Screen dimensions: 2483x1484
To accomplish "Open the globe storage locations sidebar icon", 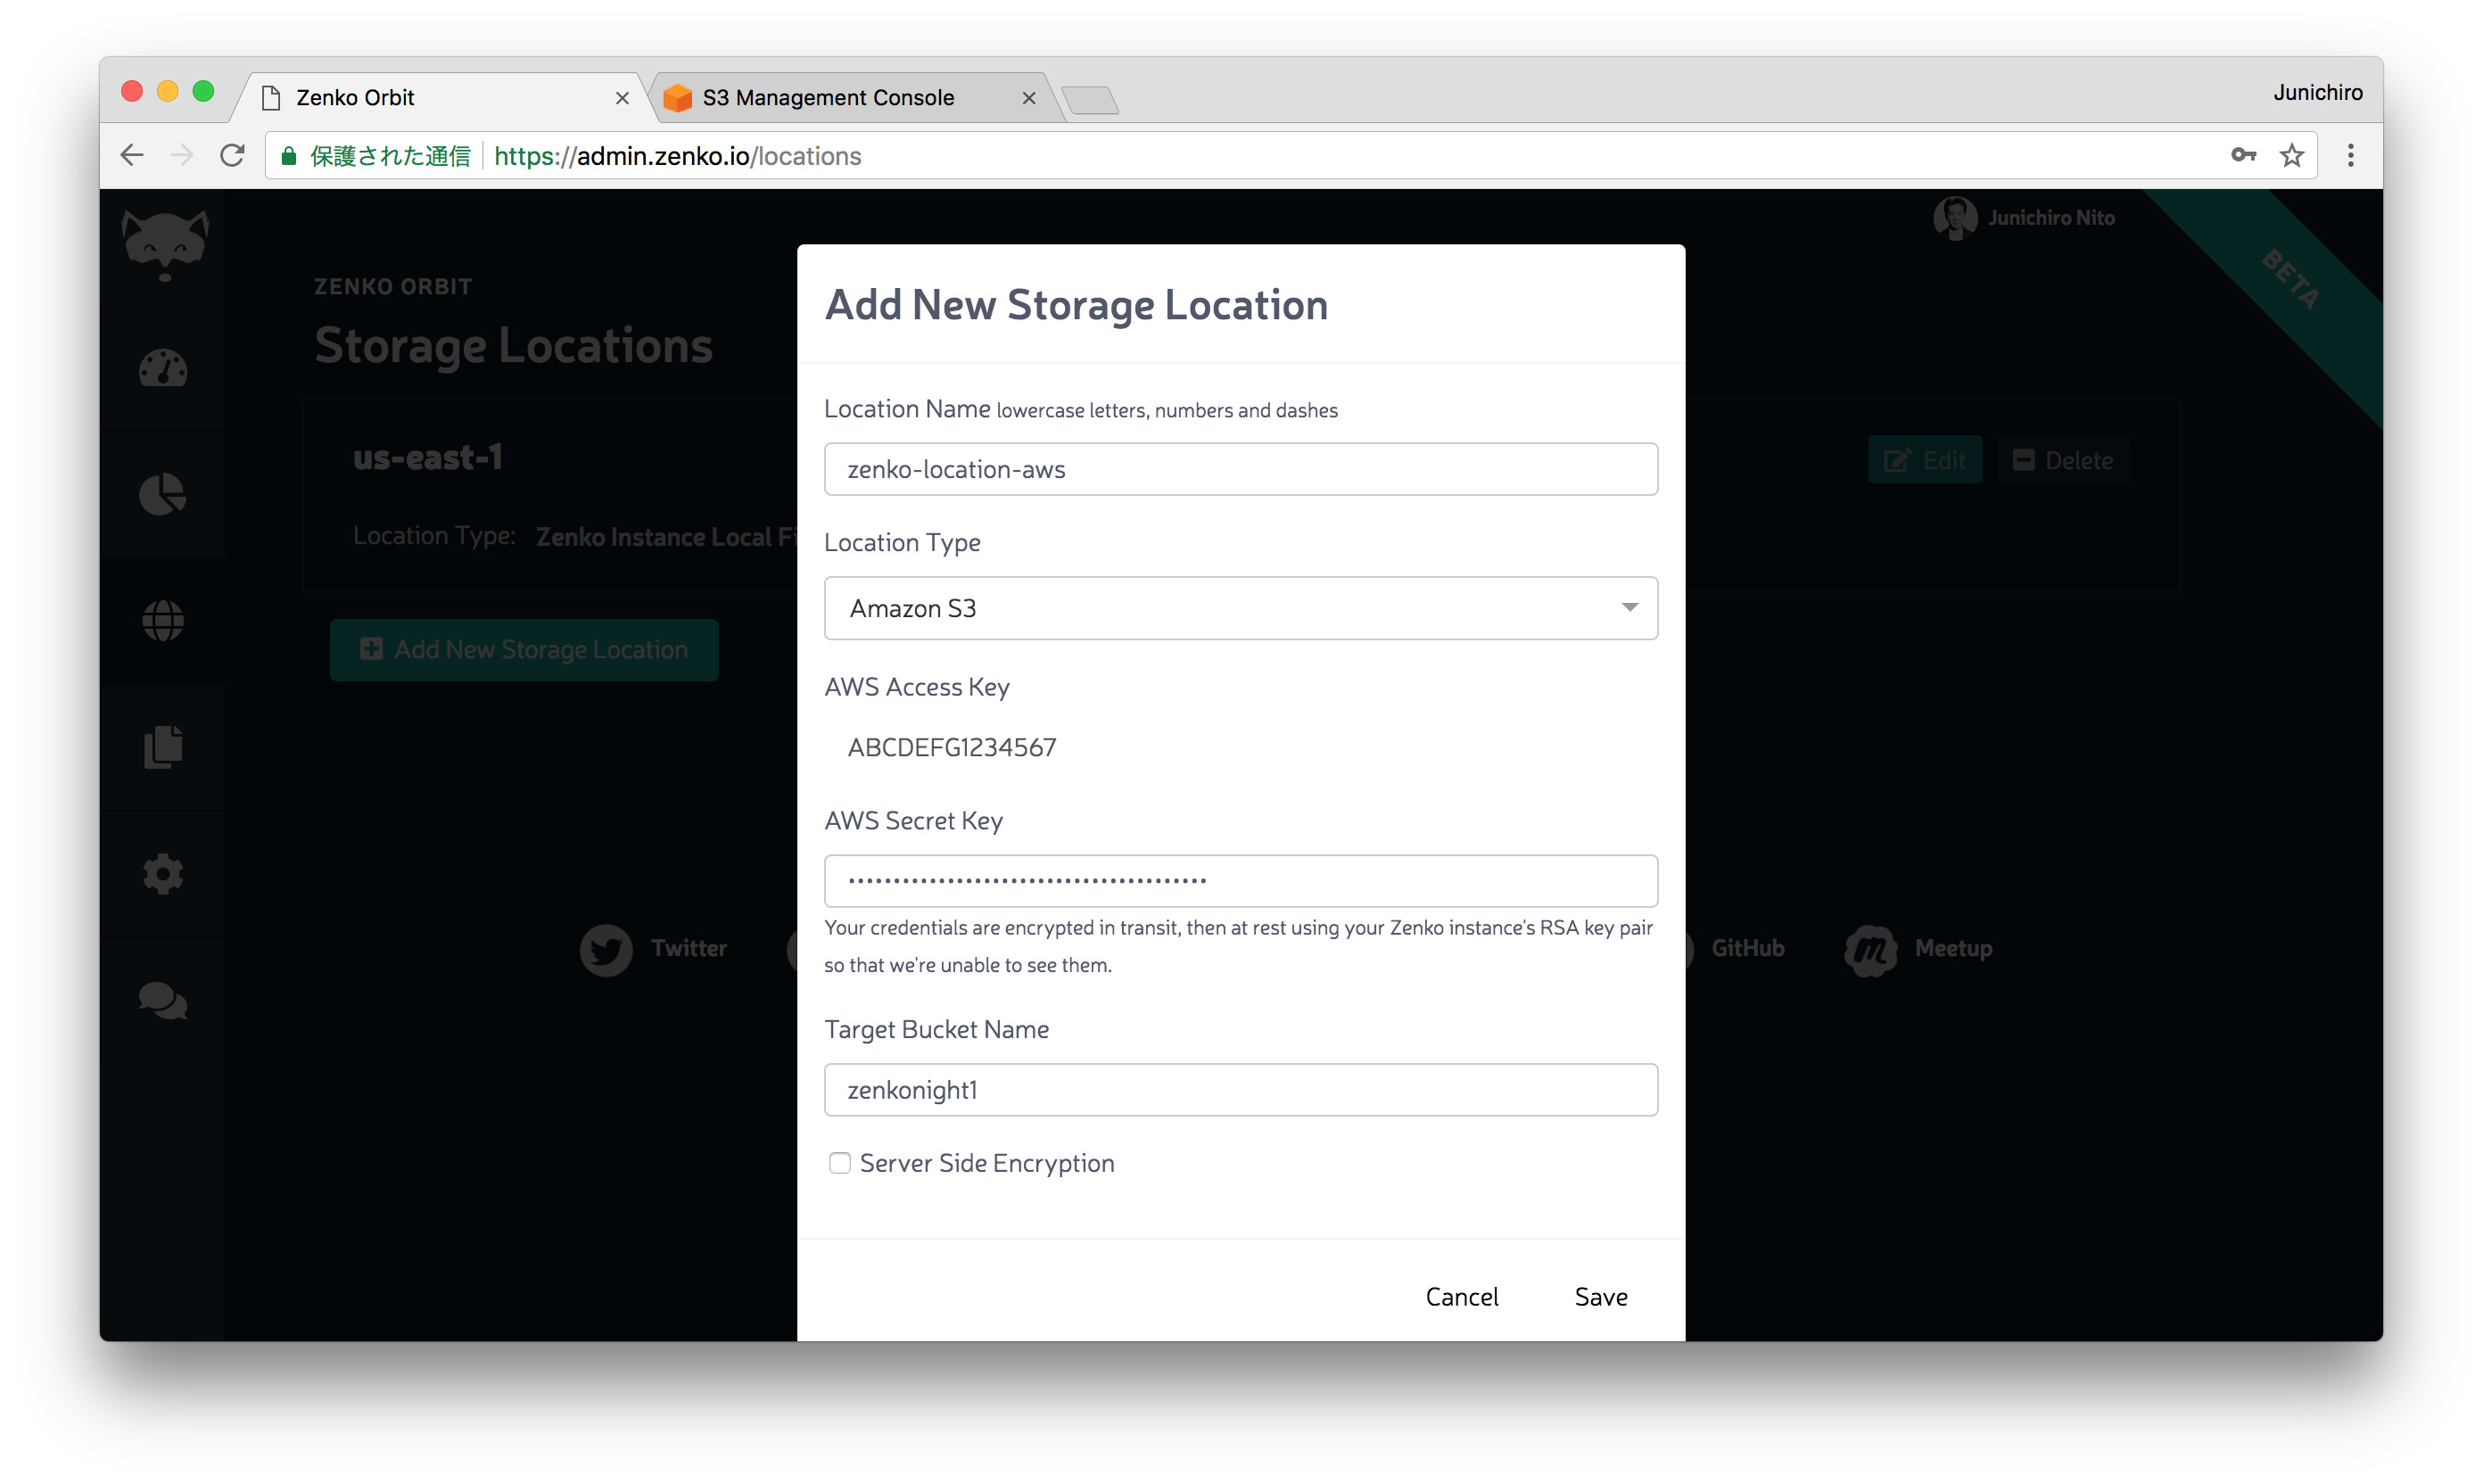I will coord(163,621).
